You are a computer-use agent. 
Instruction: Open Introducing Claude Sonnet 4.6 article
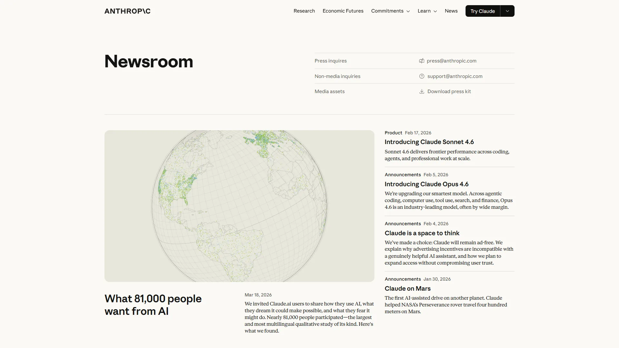pyautogui.click(x=429, y=142)
